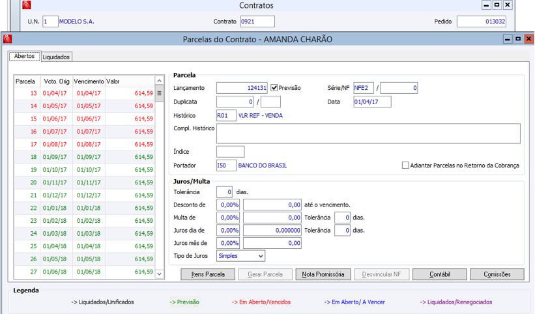
Task: Open the Comissões button
Action: (497, 275)
